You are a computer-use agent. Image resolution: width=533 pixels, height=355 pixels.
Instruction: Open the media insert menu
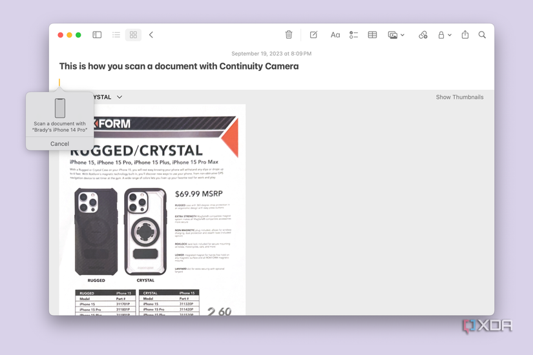tap(396, 35)
